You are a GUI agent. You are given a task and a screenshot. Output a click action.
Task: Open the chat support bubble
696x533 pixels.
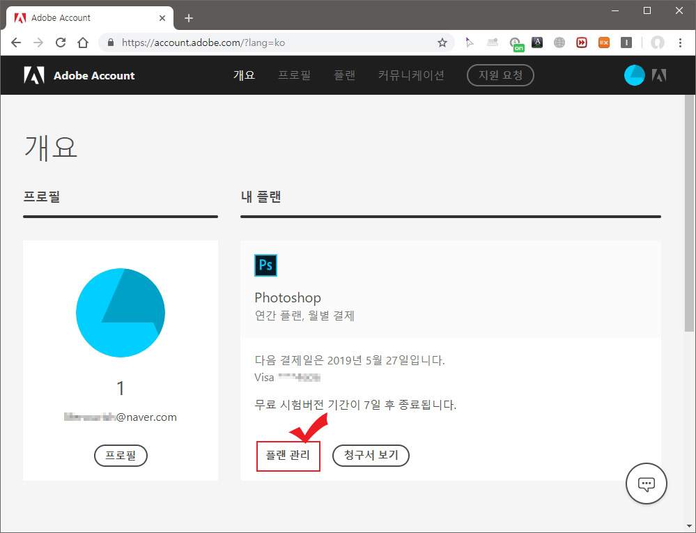[647, 484]
